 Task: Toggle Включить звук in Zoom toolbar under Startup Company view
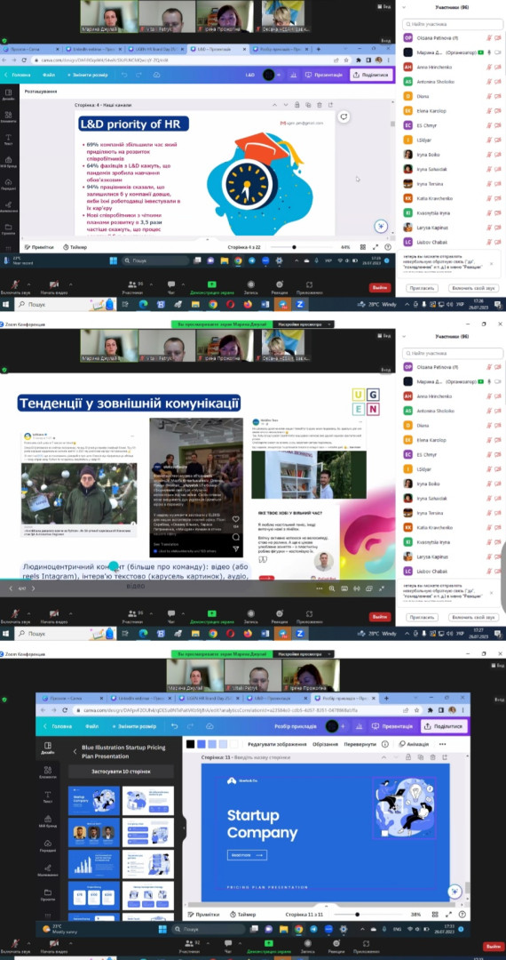pyautogui.click(x=15, y=946)
